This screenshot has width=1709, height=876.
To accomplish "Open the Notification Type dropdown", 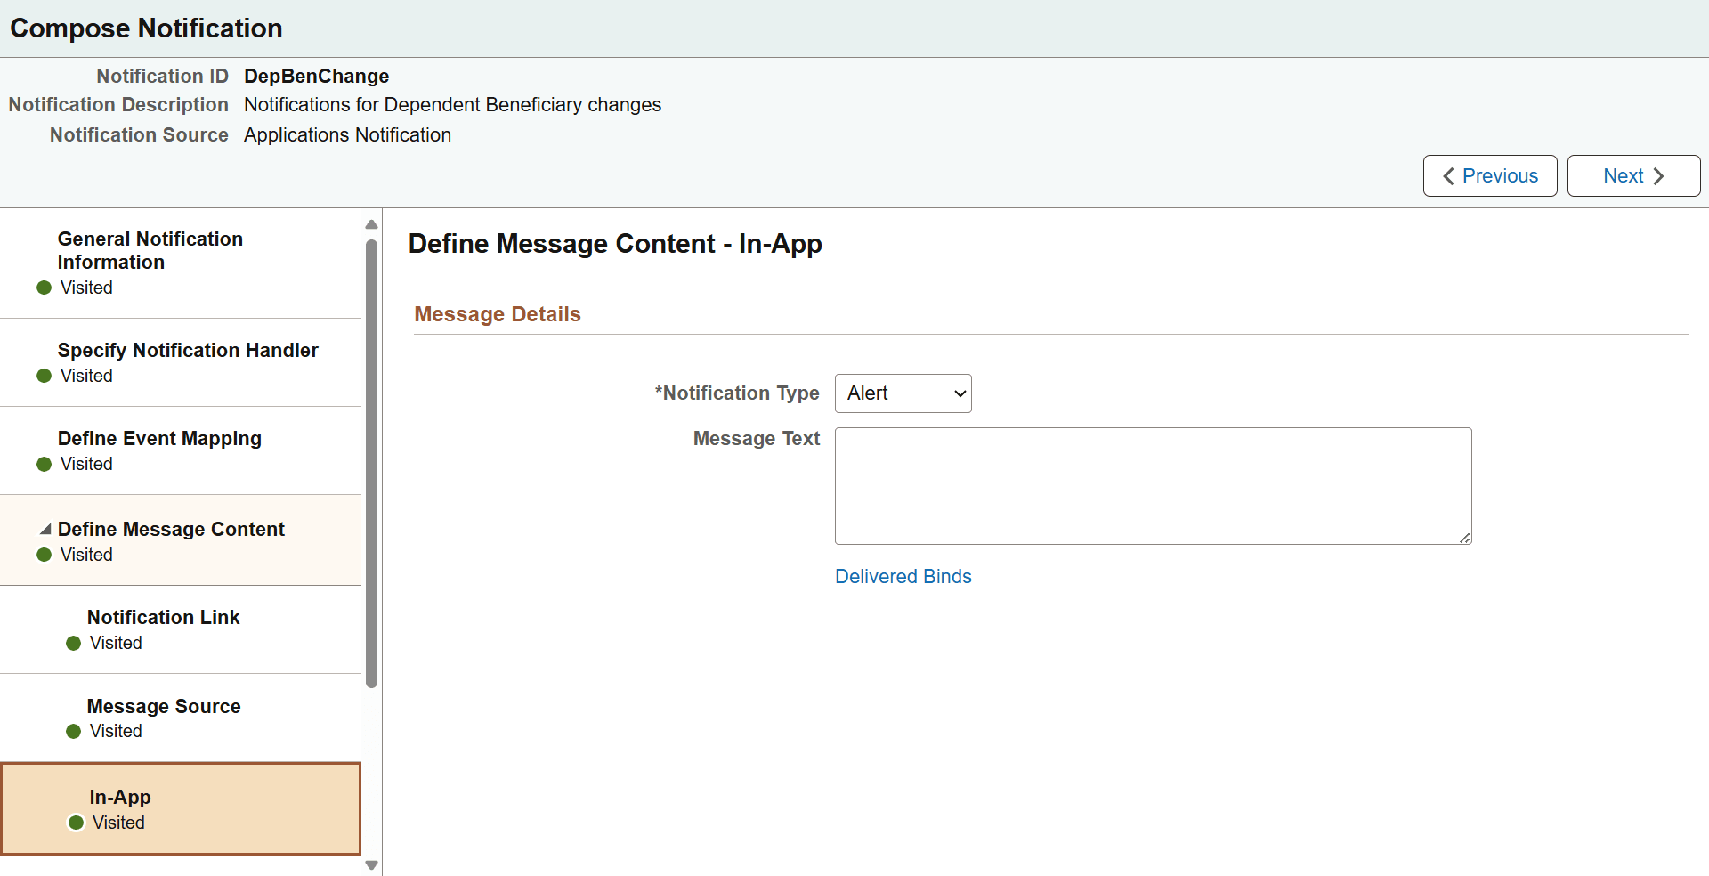I will click(x=958, y=393).
